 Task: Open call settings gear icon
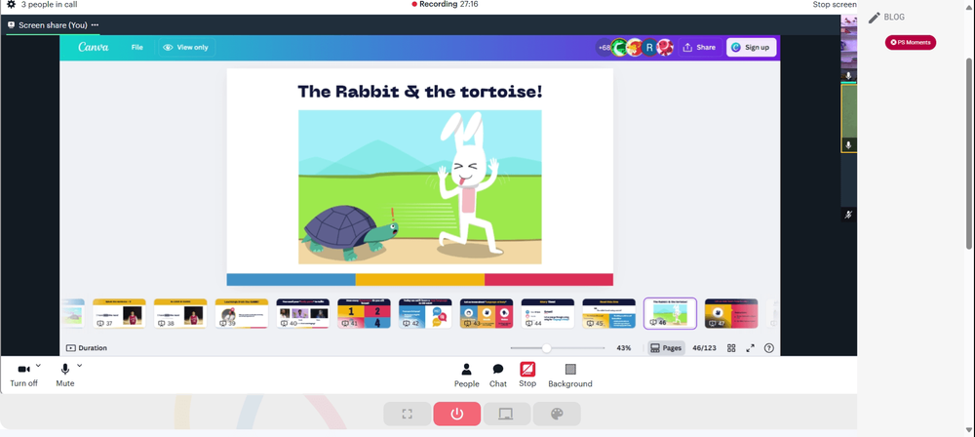click(11, 4)
